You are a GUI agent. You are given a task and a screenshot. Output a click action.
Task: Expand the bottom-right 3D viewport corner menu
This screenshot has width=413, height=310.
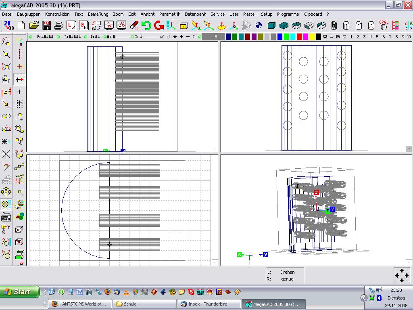tap(409, 262)
